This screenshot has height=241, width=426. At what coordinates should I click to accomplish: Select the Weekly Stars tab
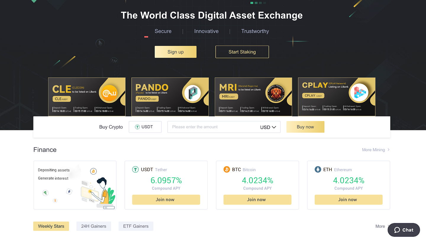coord(51,226)
